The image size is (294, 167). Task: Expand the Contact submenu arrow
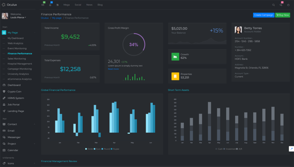click(x=35, y=124)
